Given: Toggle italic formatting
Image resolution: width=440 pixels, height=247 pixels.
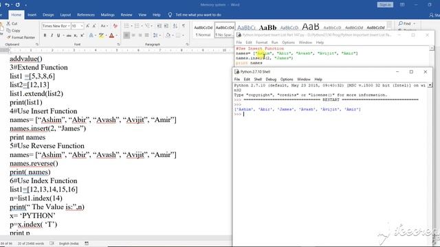Looking at the screenshot, I should (x=52, y=35).
